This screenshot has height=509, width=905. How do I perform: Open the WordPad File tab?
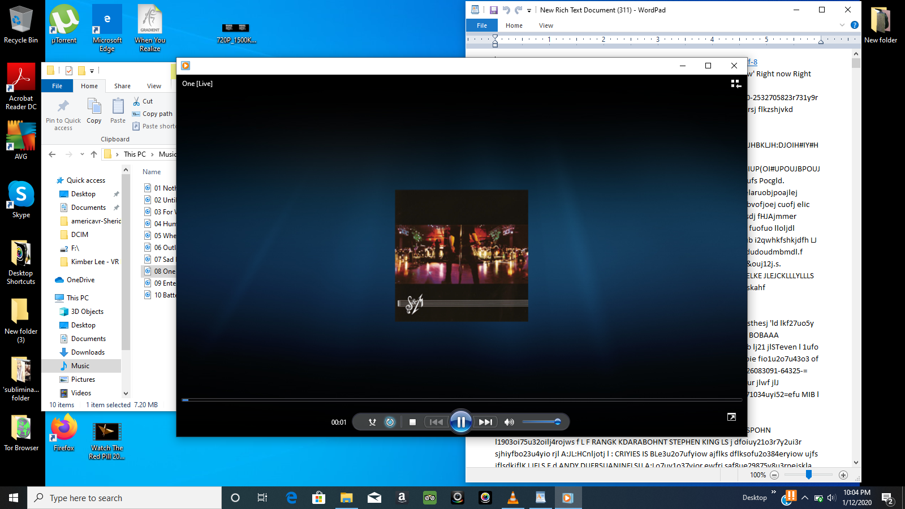coord(482,25)
